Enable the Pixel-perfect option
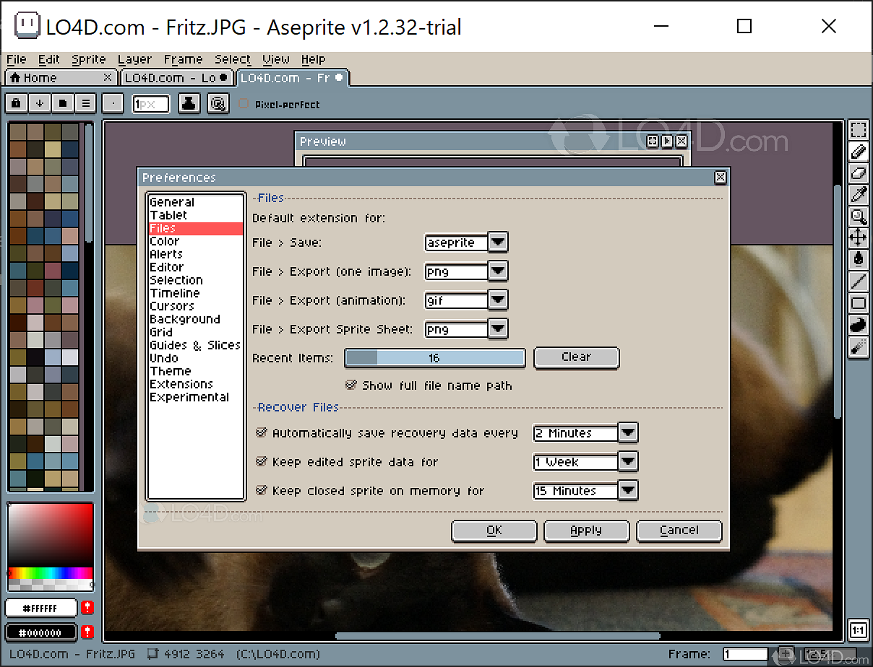 [244, 103]
